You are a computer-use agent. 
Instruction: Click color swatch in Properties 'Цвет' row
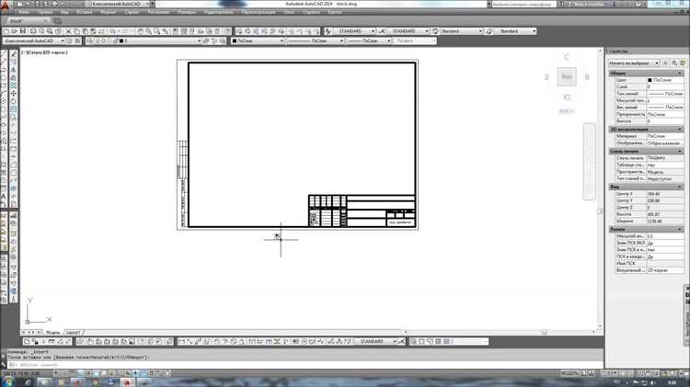650,80
